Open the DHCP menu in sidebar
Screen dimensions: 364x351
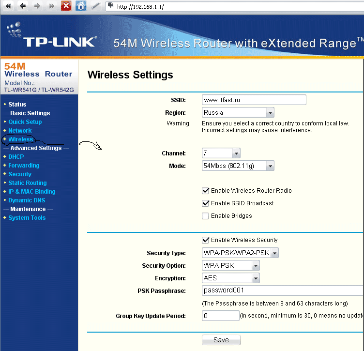(x=16, y=157)
